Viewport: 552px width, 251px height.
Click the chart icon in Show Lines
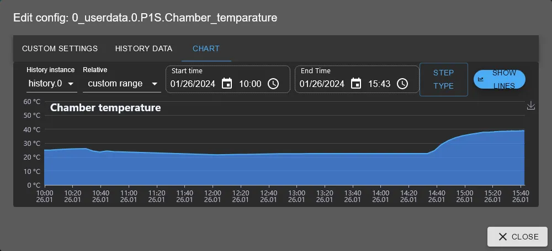coord(481,79)
